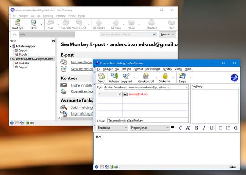This screenshot has width=246, height=175.
Task: Click the Endre innstillinger link
Action: [x=82, y=85]
